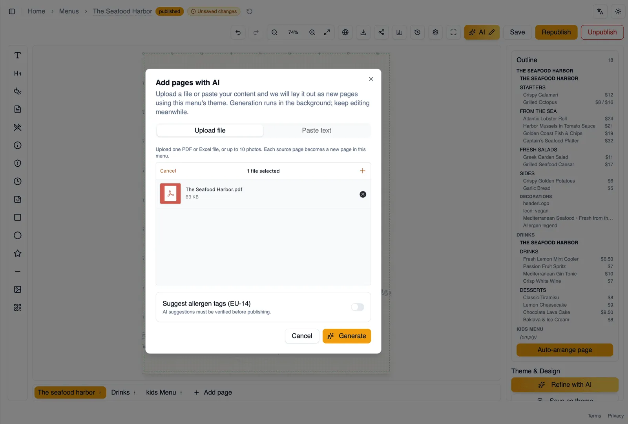Enable Suggest allergen tags switch
The image size is (628, 424).
[x=358, y=307]
